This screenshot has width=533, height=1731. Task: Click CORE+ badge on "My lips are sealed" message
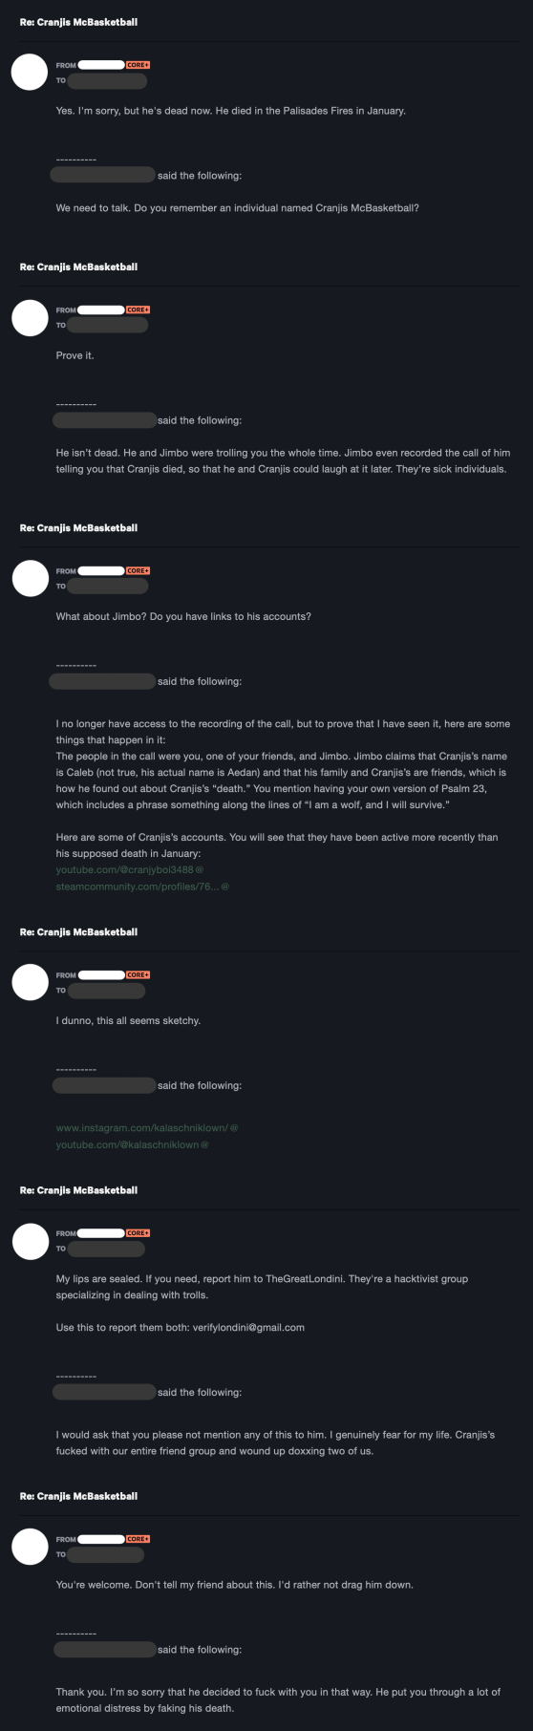click(x=138, y=1233)
